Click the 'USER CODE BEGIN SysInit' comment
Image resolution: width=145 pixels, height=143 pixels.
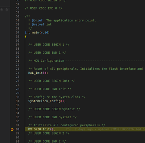54,109
